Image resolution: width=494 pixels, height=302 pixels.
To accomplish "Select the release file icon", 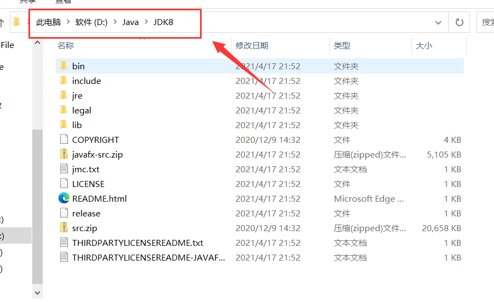I will (x=64, y=213).
